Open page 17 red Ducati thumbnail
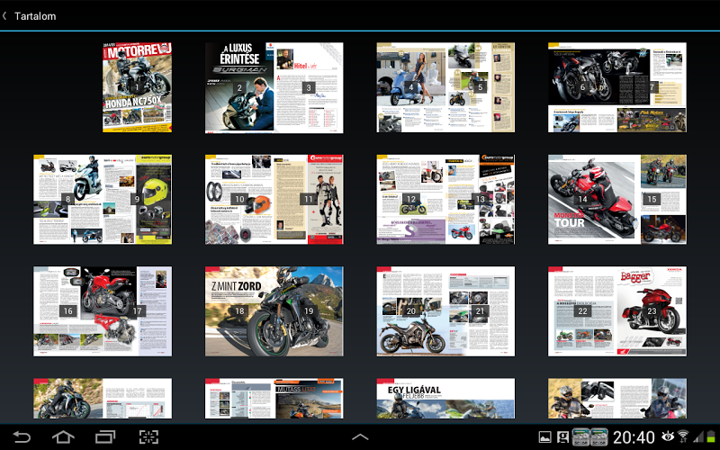 [138, 311]
